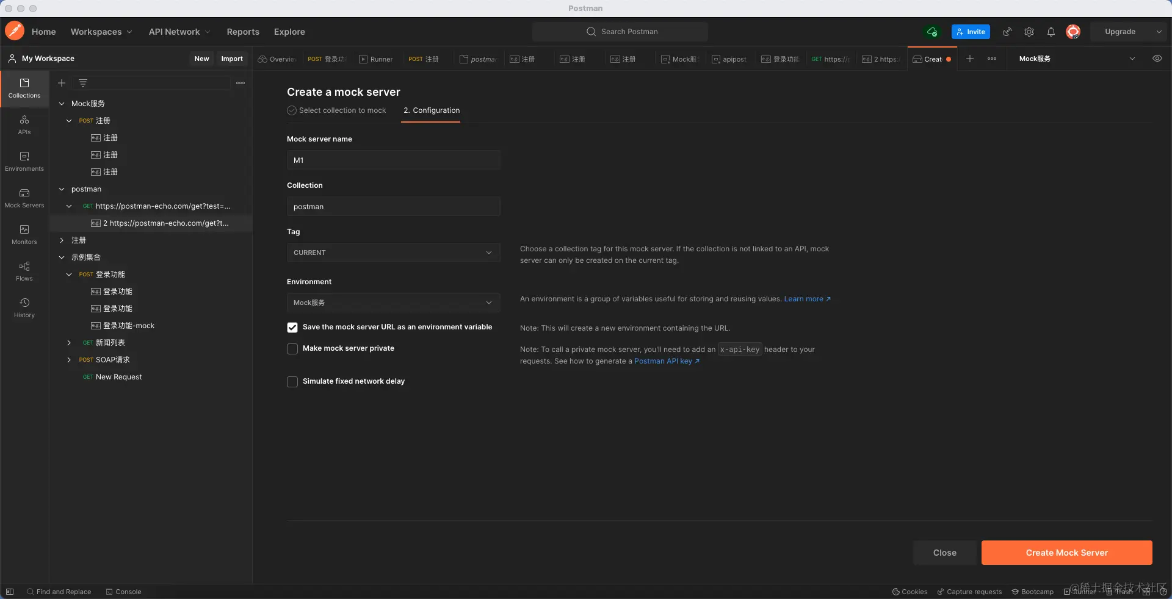
Task: Click the Mock server name input field
Action: tap(394, 160)
